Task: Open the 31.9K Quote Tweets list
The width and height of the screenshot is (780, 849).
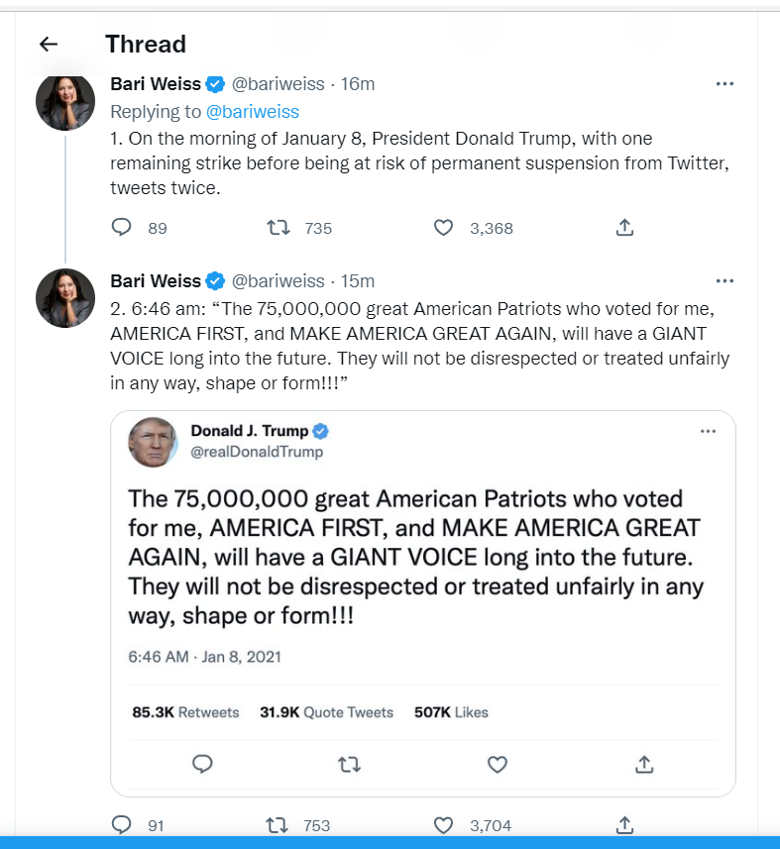Action: (x=326, y=712)
